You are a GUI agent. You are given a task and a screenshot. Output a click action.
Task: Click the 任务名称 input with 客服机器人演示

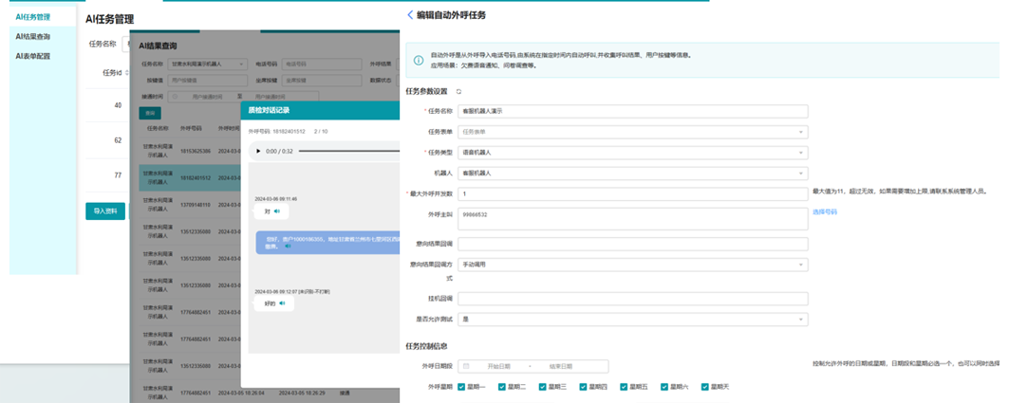pyautogui.click(x=632, y=111)
